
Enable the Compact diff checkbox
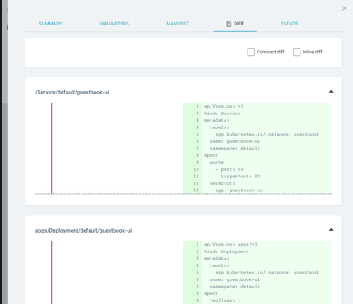coord(251,52)
